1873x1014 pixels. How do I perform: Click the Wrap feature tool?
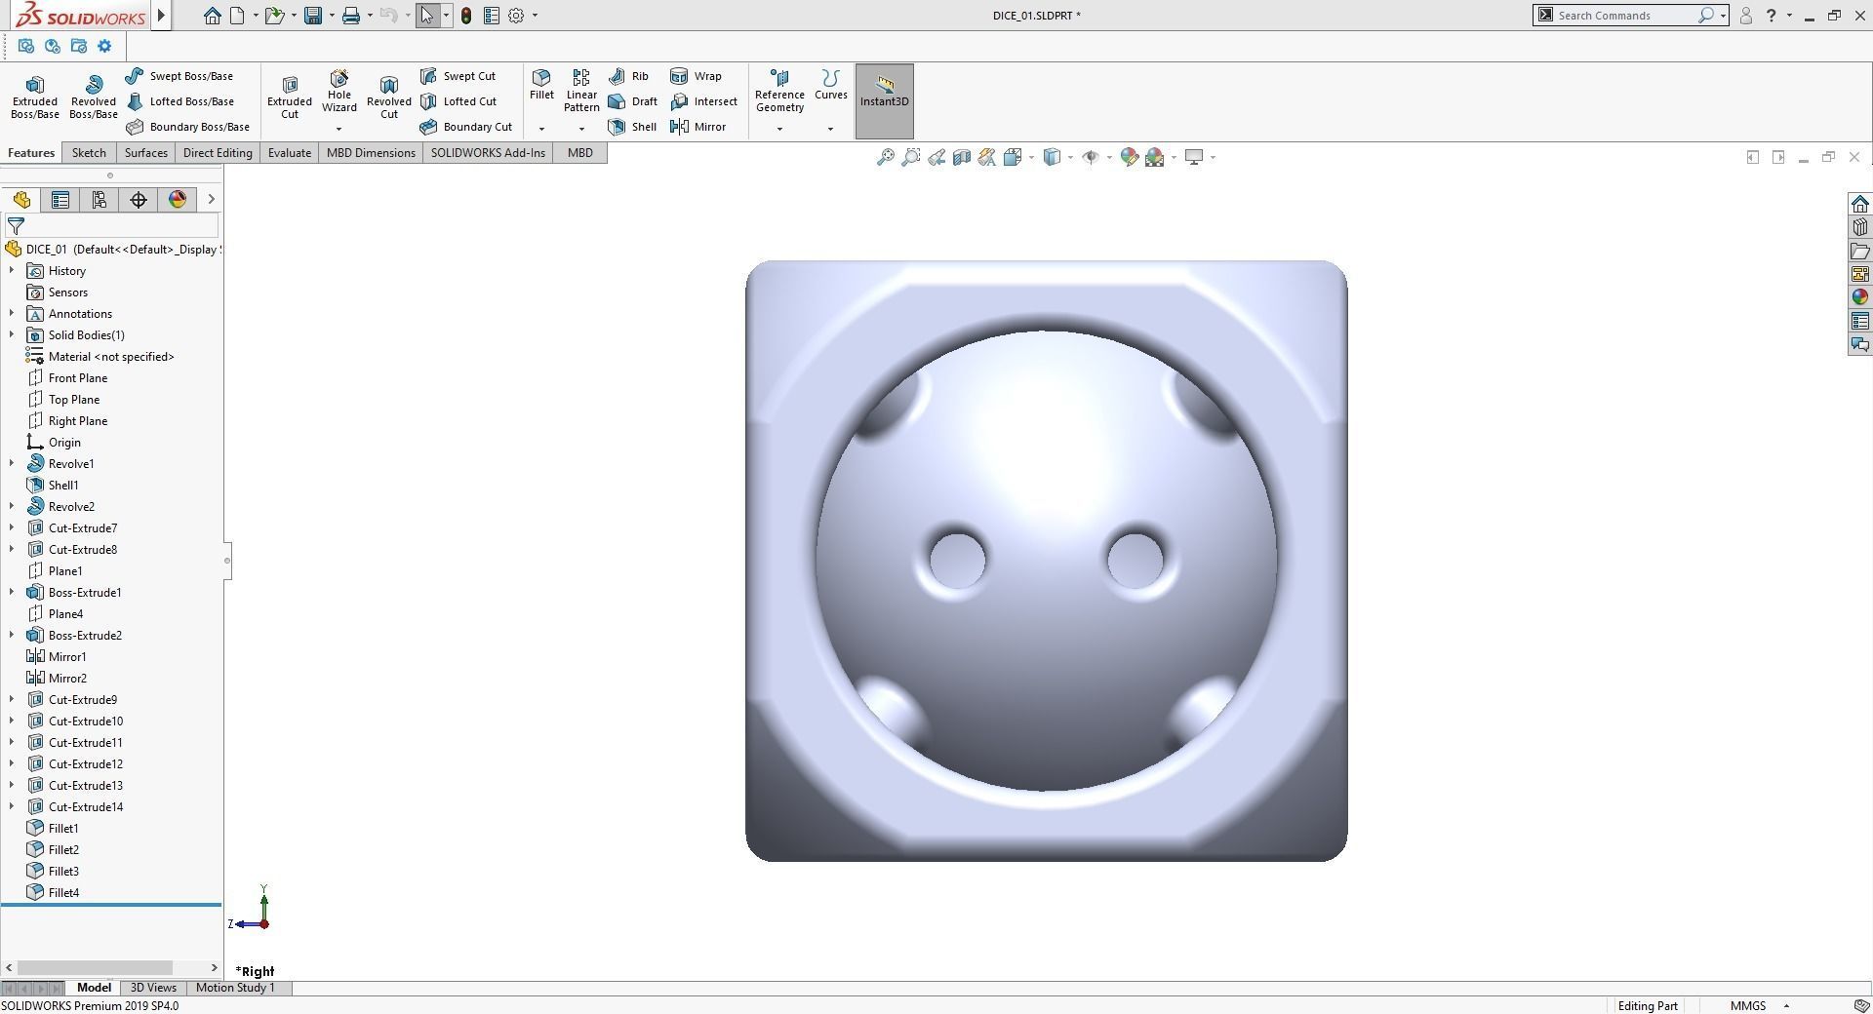click(696, 76)
